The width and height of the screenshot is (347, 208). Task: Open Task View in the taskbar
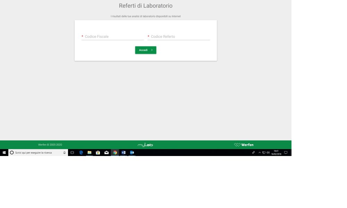[72, 153]
